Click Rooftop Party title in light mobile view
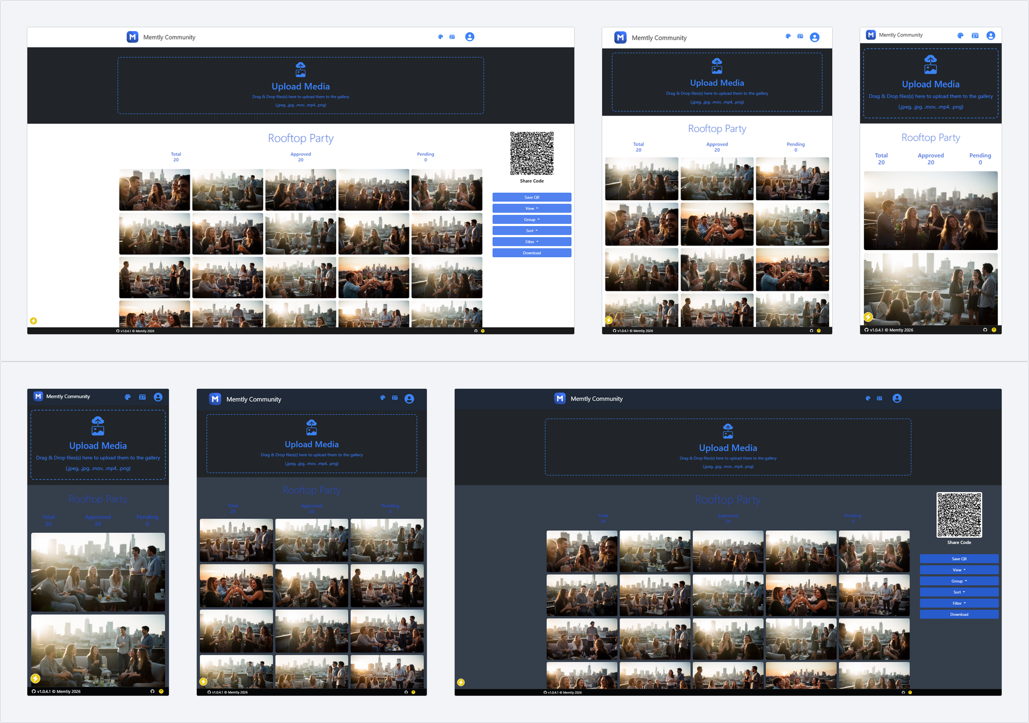The height and width of the screenshot is (723, 1029). (x=931, y=138)
